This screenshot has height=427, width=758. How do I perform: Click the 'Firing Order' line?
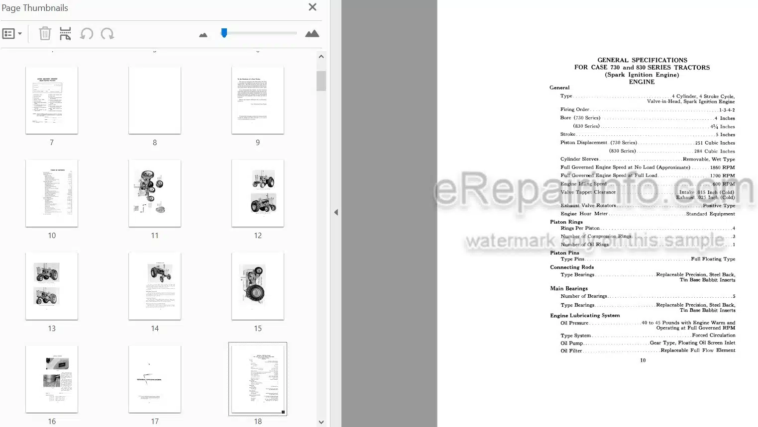point(647,109)
